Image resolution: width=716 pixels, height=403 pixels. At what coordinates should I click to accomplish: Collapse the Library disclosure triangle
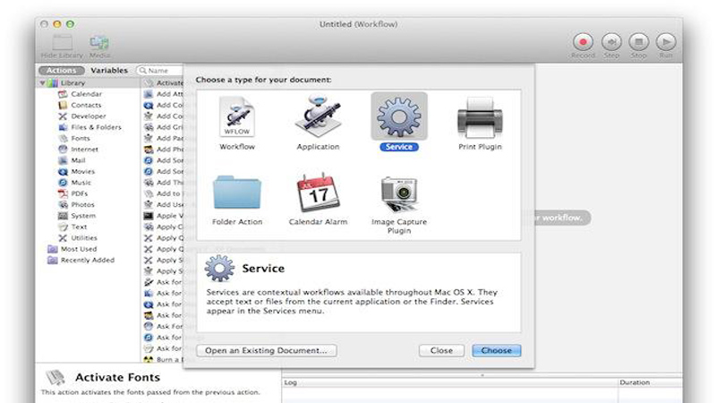(43, 83)
